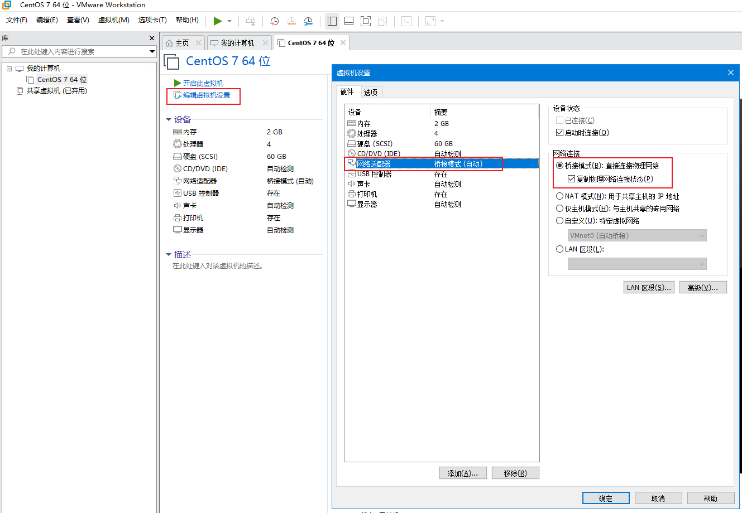Select LAN 区段(L) radio button
742x513 pixels.
[x=559, y=249]
